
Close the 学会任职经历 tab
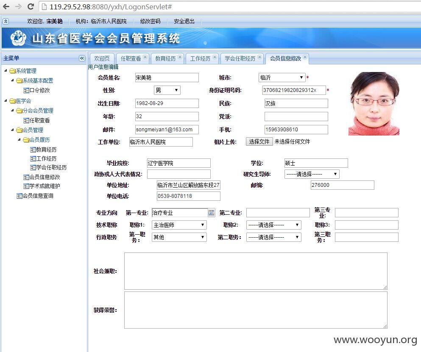tap(259, 57)
